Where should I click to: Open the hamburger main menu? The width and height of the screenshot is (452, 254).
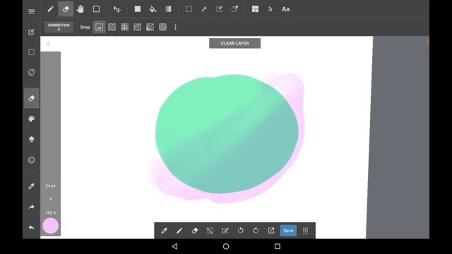coord(31,11)
